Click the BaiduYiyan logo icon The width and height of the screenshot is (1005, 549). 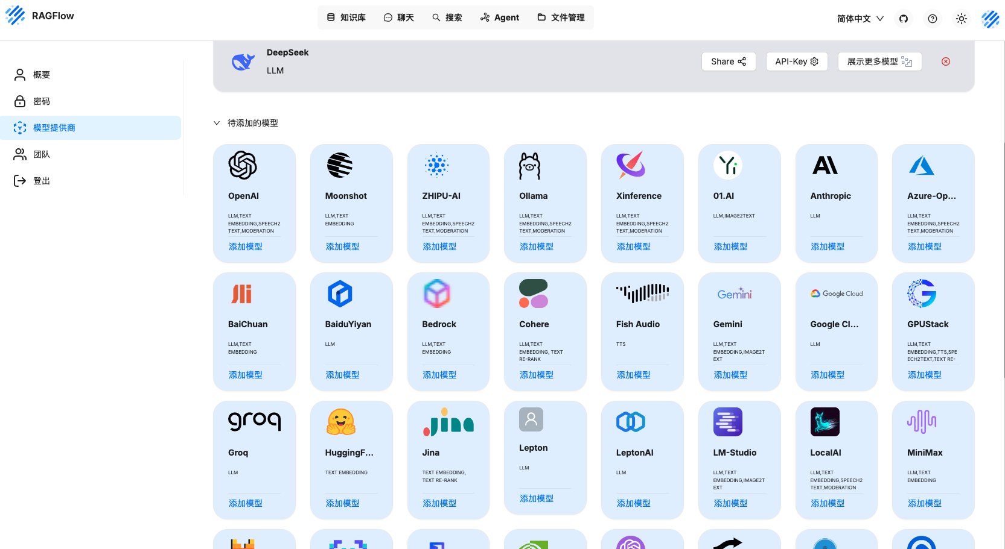(340, 293)
